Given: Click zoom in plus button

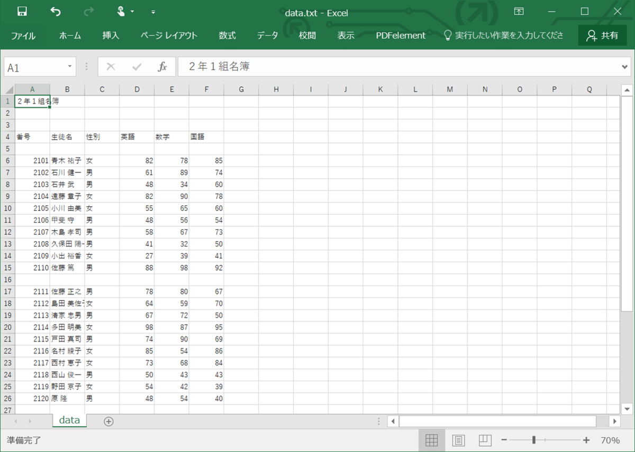Looking at the screenshot, I should [x=586, y=440].
